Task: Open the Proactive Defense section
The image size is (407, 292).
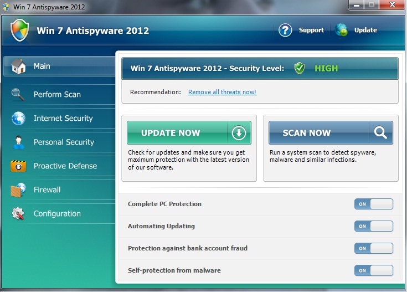Action: 65,166
